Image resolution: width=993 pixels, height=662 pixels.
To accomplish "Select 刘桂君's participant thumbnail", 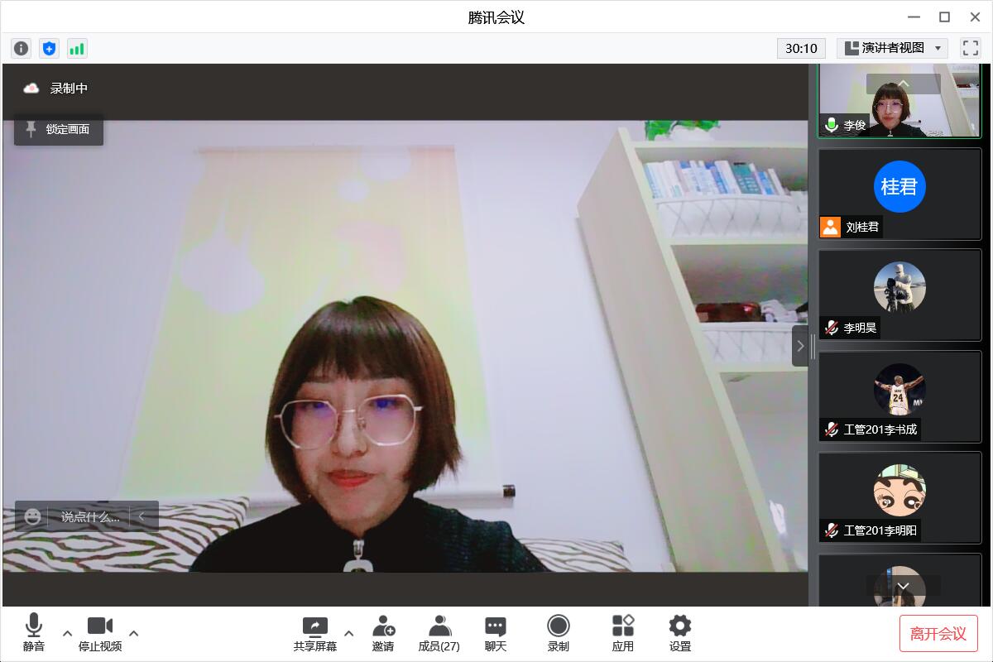I will pos(899,194).
